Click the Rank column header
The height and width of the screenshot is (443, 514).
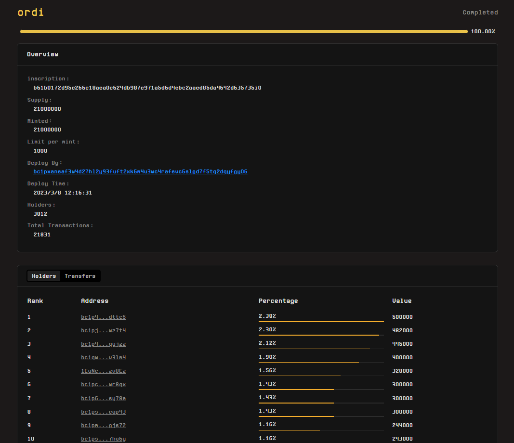click(35, 301)
